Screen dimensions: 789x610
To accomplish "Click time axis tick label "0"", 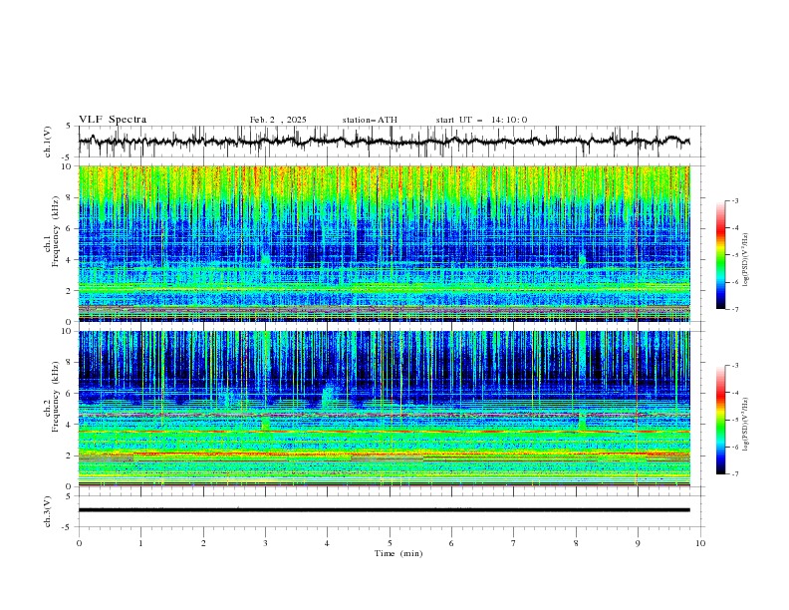I will pyautogui.click(x=79, y=543).
